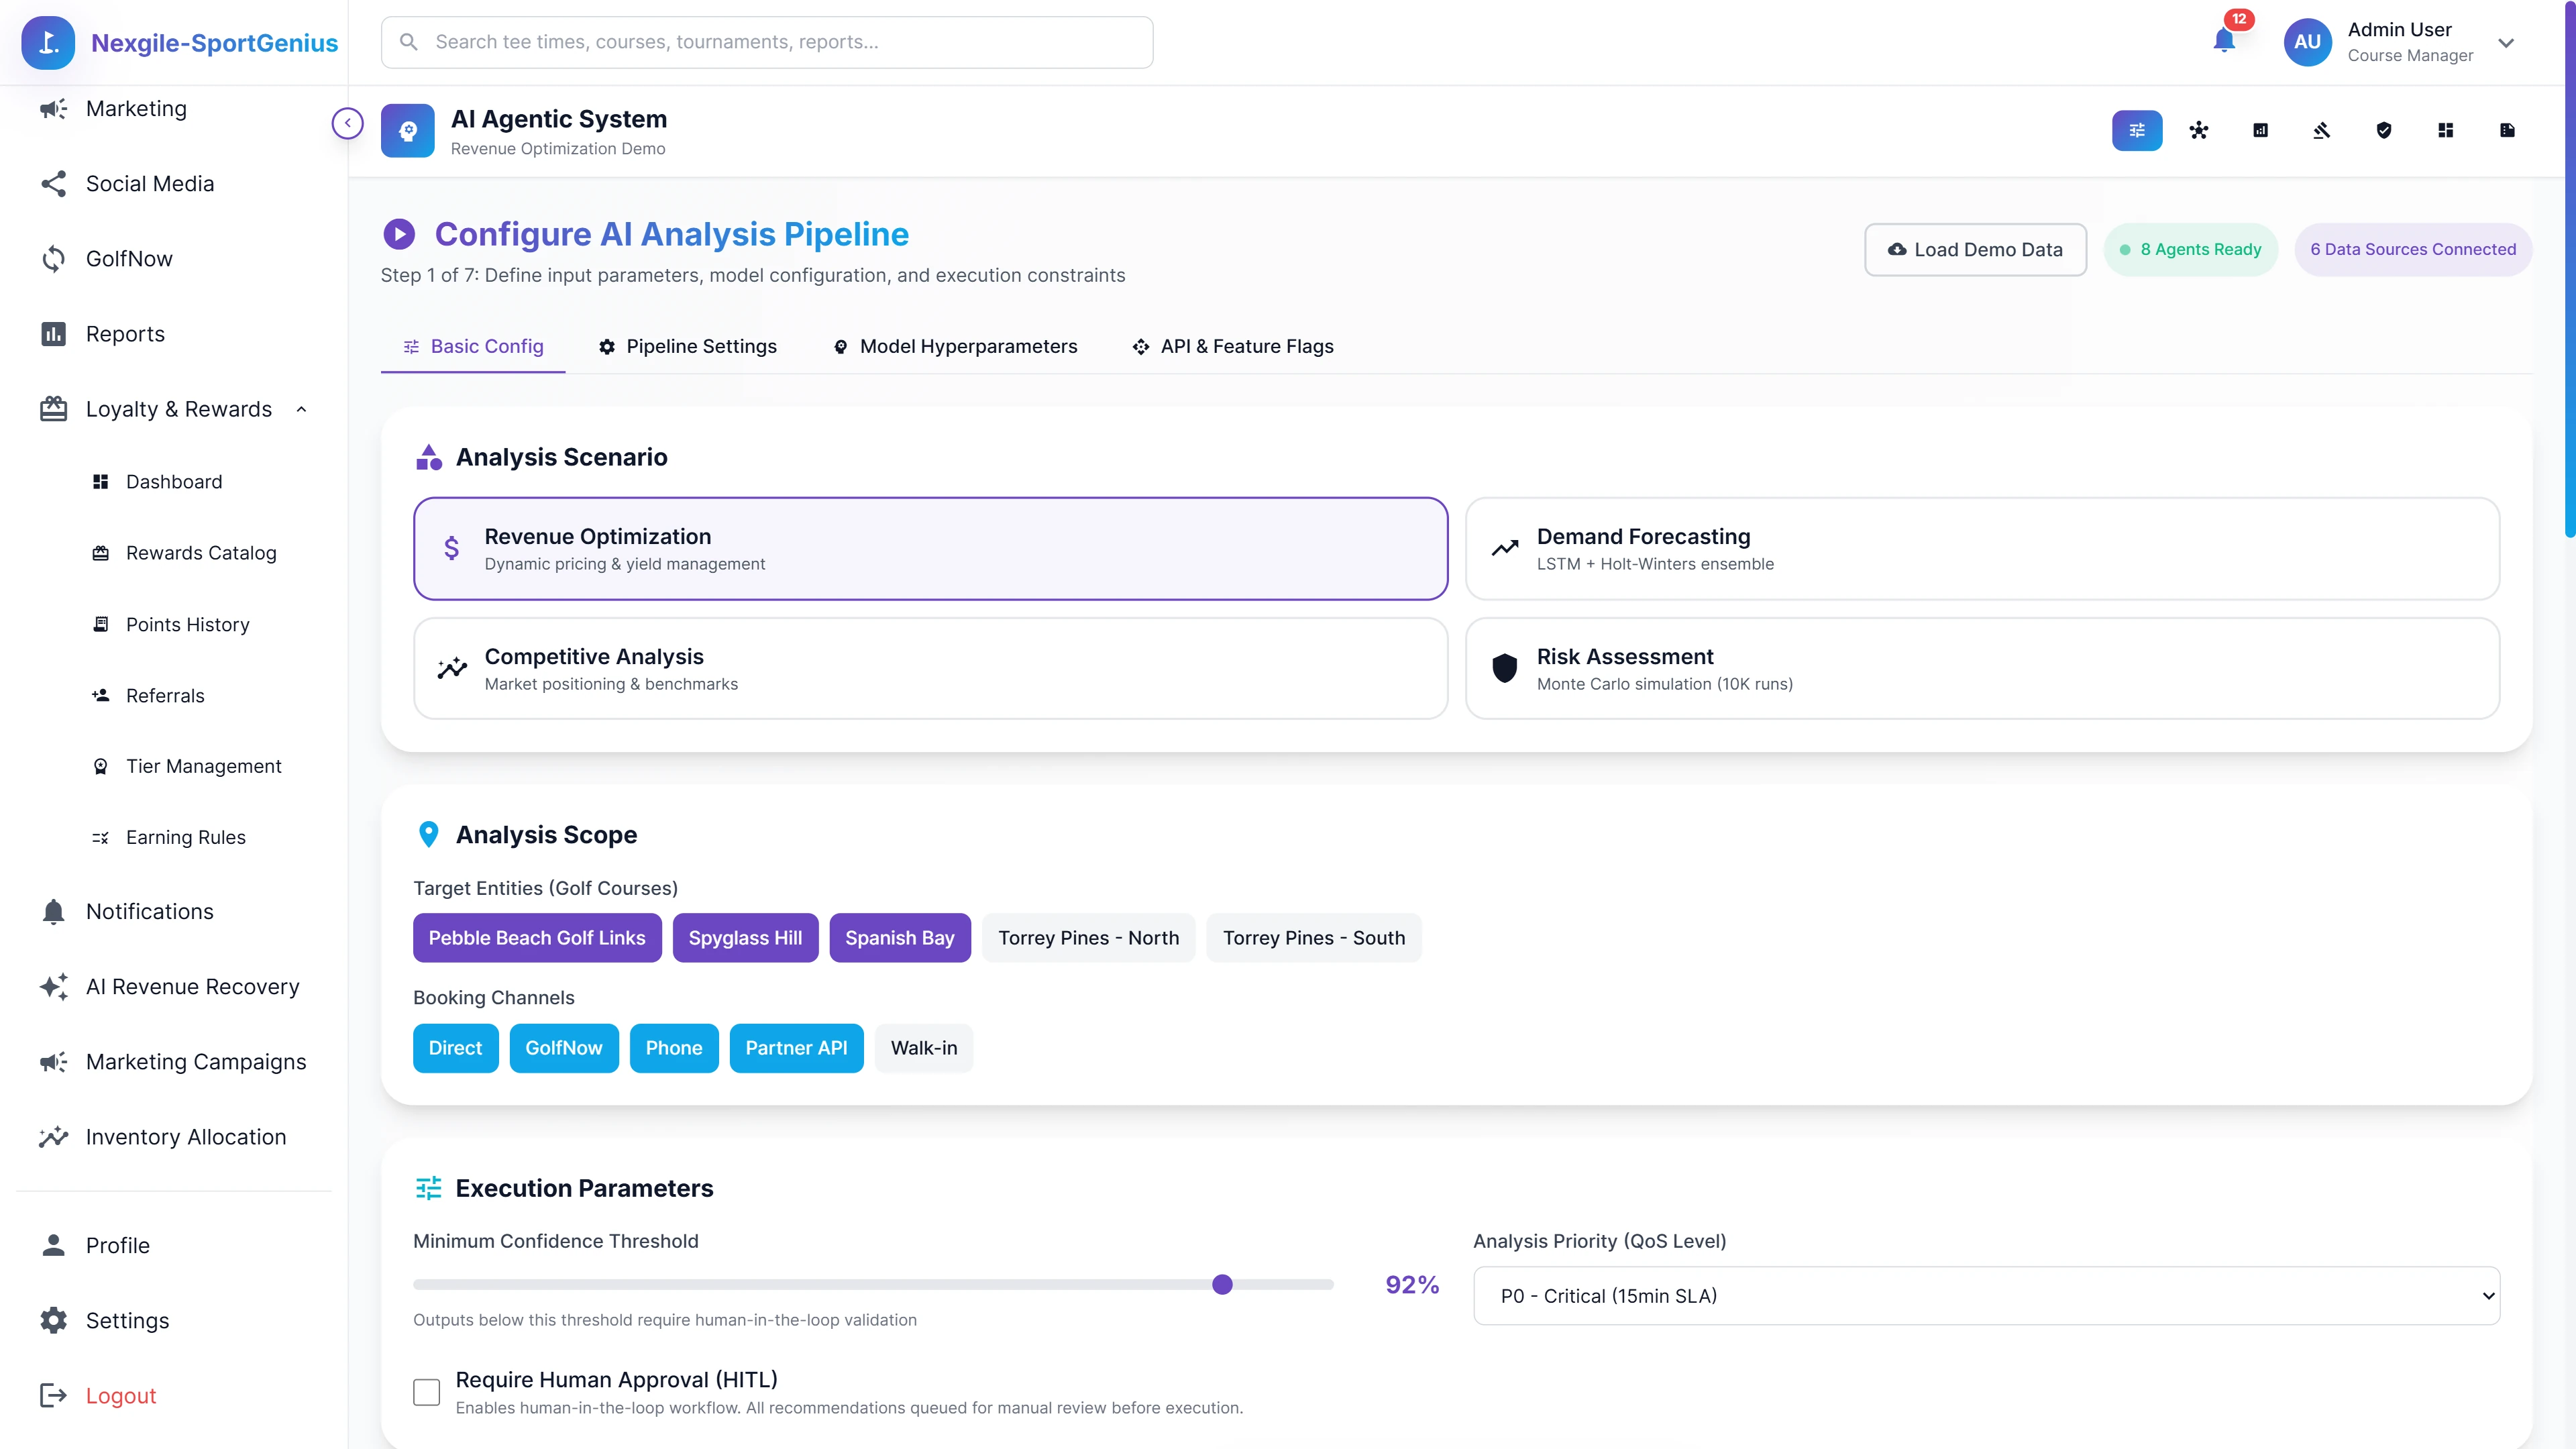2576x1449 pixels.
Task: Select the dashboard layout icon in top toolbar
Action: (2445, 130)
